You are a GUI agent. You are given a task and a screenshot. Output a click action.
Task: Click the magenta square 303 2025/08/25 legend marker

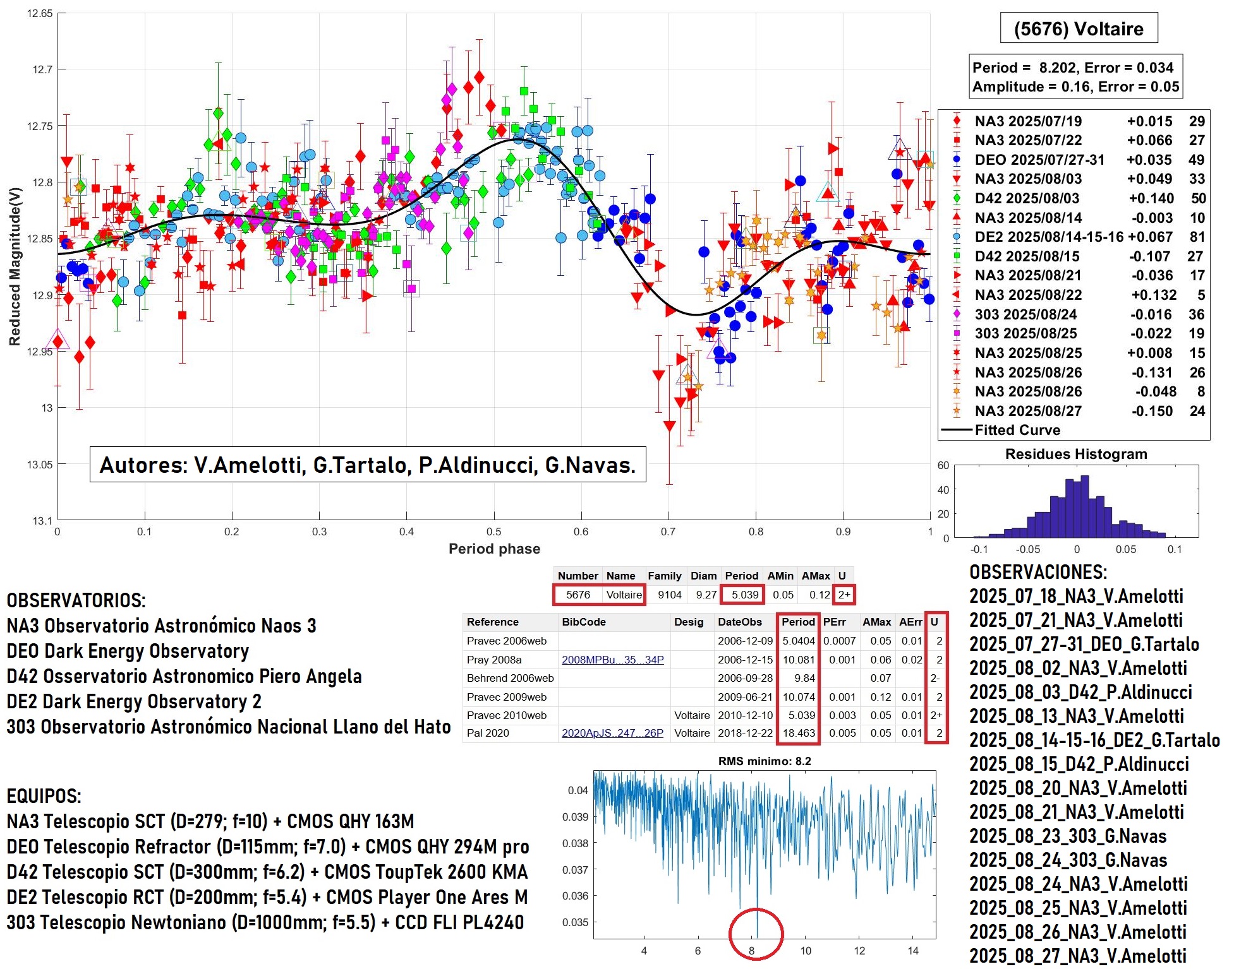(x=957, y=333)
